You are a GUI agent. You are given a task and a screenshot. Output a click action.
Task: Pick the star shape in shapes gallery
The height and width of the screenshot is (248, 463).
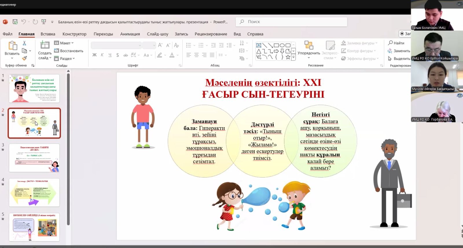pyautogui.click(x=288, y=57)
